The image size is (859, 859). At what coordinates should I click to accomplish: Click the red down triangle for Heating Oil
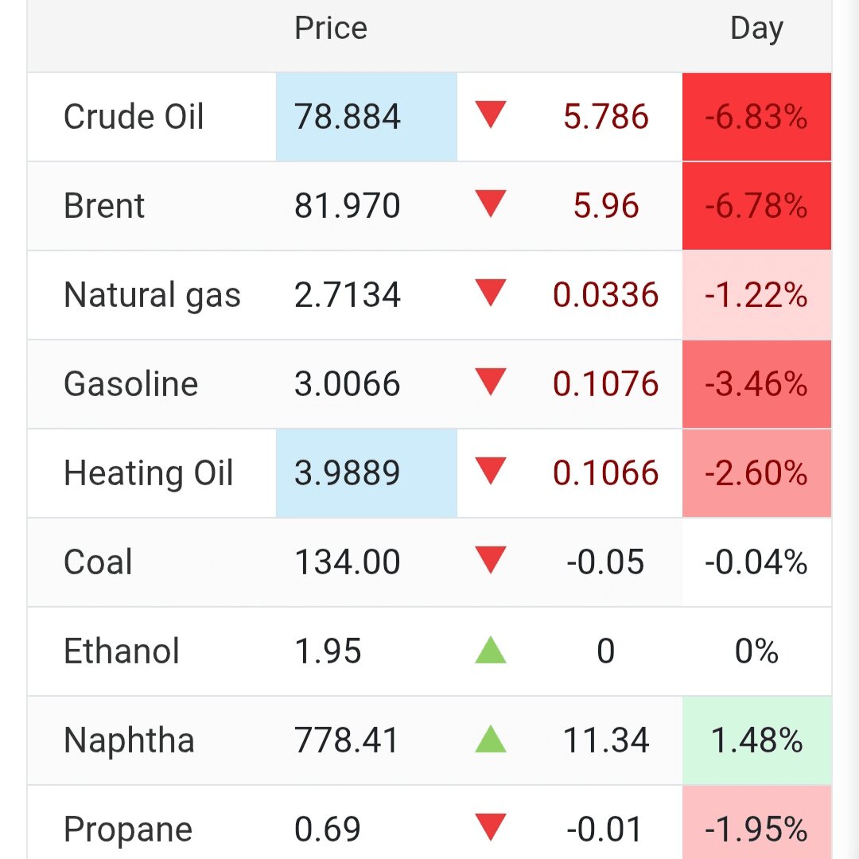point(490,471)
